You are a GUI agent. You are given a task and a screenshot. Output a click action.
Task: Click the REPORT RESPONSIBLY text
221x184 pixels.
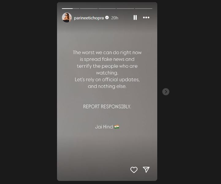(x=107, y=107)
